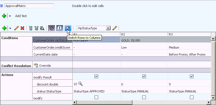The height and width of the screenshot is (105, 216).
Task: Click the pencil icon next to the VipStatusType dropdown
Action: pos(115,28)
